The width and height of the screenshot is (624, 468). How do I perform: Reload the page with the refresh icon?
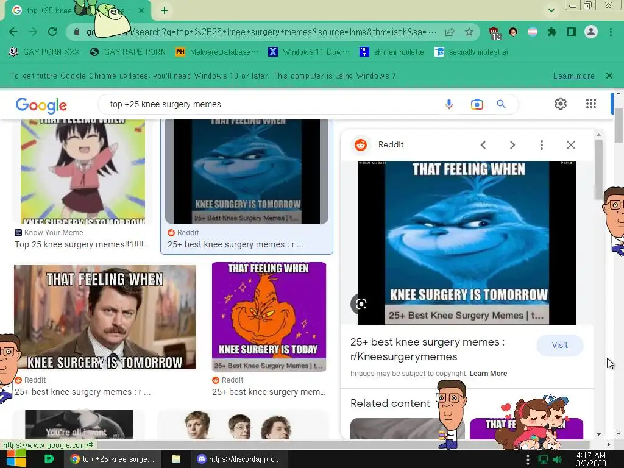click(x=52, y=32)
